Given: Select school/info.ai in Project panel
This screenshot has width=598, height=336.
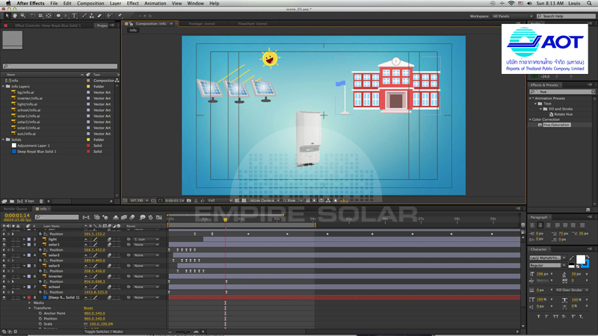Looking at the screenshot, I should tap(28, 110).
